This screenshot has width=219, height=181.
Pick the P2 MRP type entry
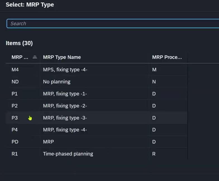(97, 106)
